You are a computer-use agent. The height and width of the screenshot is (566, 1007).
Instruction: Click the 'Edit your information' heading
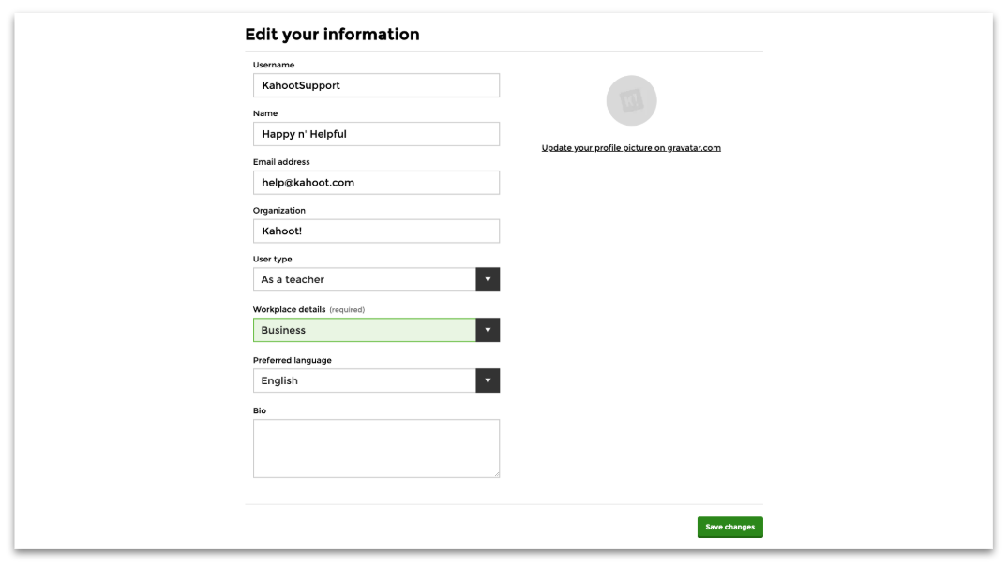(332, 34)
